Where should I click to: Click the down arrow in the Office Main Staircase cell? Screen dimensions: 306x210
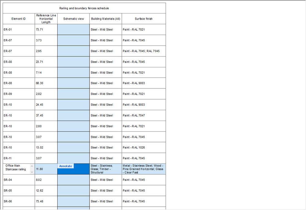pyautogui.click(x=32, y=172)
